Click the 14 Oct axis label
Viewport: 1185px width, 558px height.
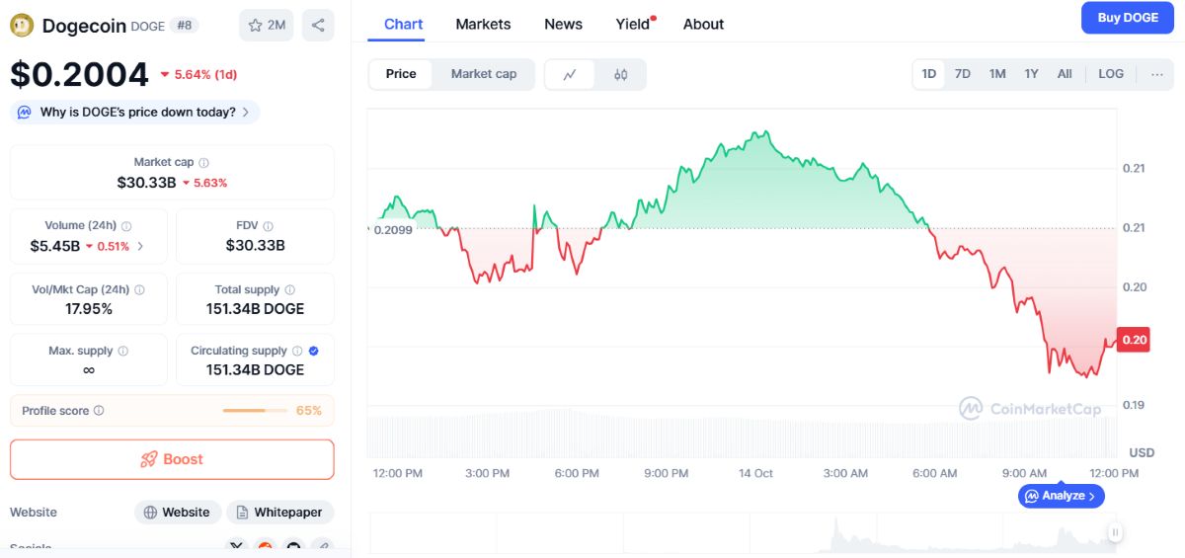pyautogui.click(x=755, y=473)
